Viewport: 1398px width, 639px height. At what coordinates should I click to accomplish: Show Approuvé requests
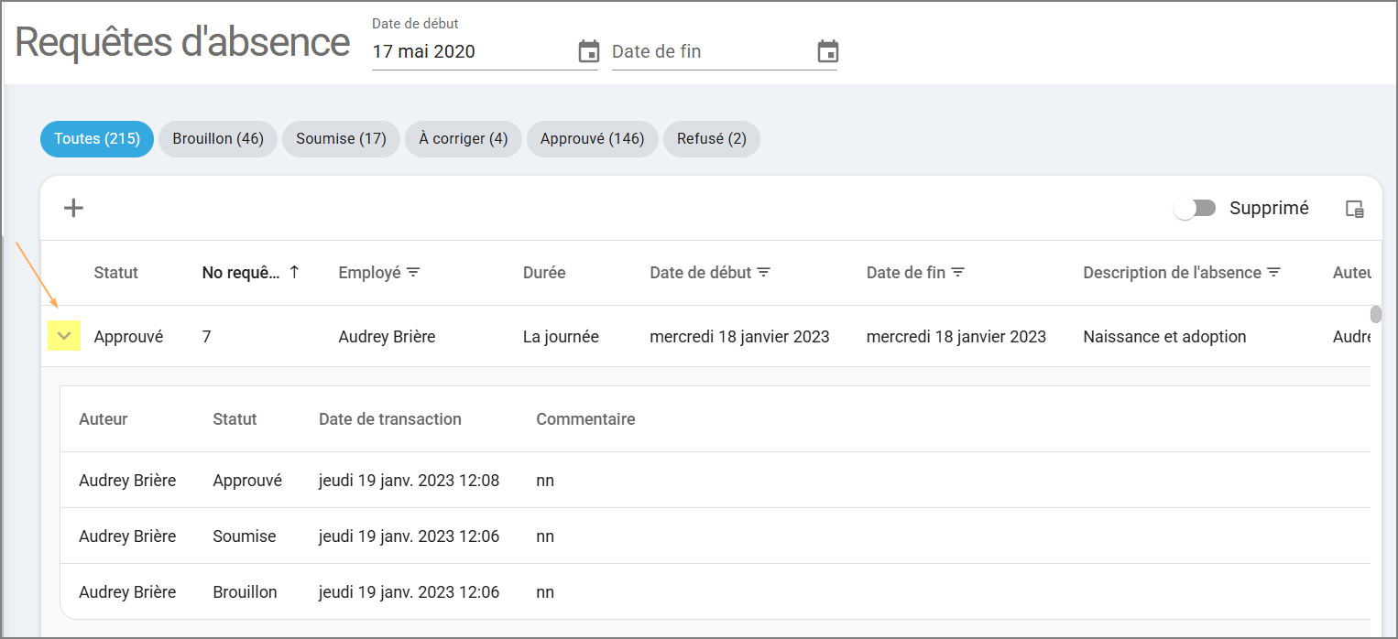[x=593, y=139]
